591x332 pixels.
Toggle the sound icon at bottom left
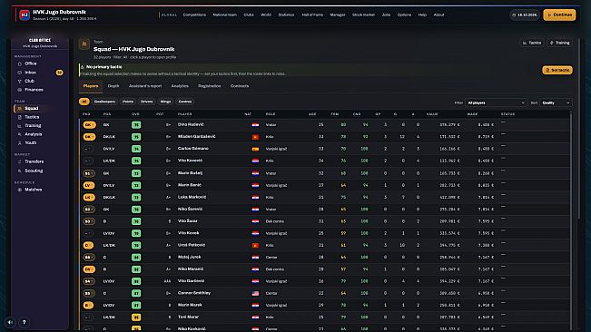(11, 322)
